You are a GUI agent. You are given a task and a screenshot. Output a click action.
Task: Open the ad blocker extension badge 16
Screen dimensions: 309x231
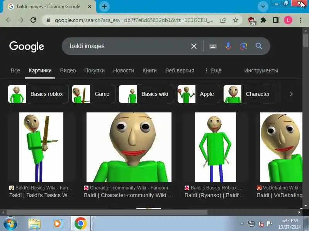(x=252, y=21)
